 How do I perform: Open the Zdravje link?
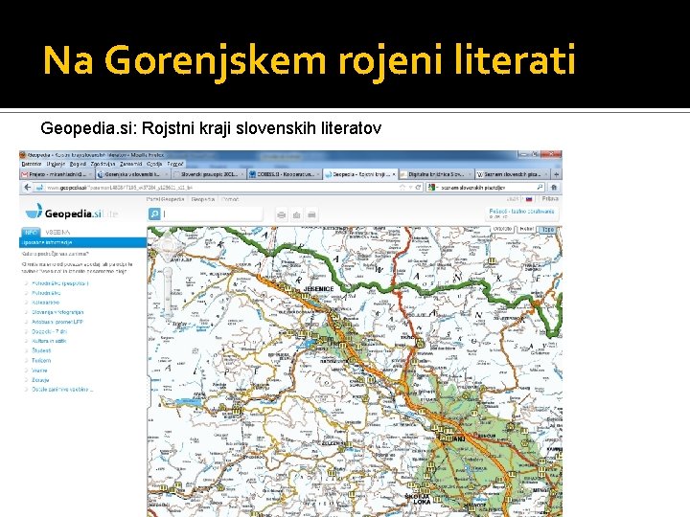tap(40, 380)
